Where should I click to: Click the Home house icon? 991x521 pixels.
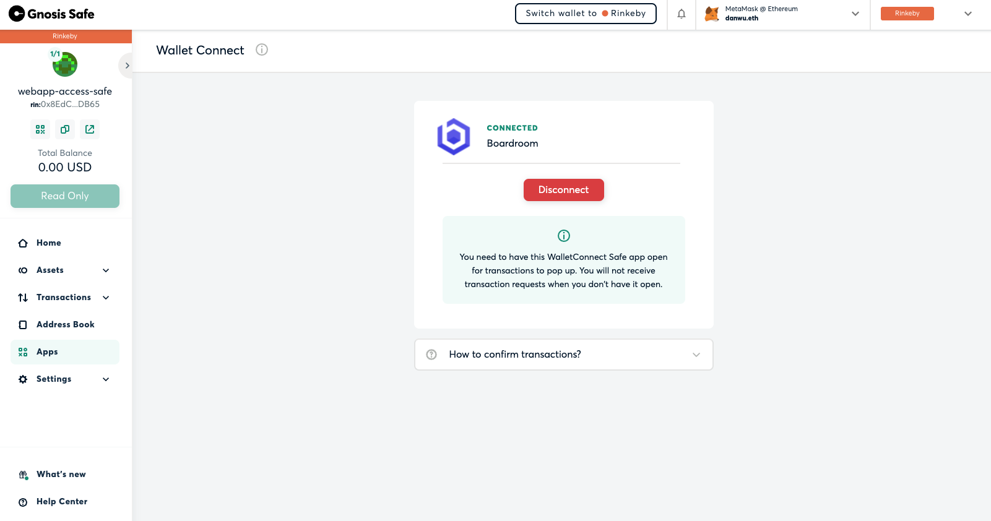[x=23, y=243]
